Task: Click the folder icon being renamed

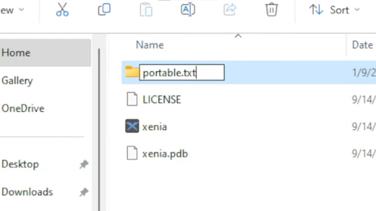Action: pos(132,72)
